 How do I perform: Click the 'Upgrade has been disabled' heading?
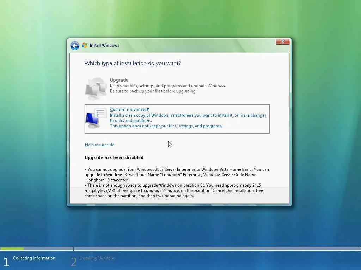(x=114, y=157)
